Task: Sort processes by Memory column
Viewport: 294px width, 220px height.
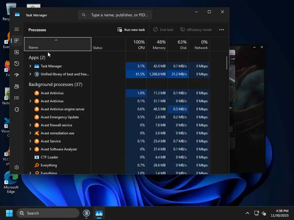Action: tap(157, 44)
